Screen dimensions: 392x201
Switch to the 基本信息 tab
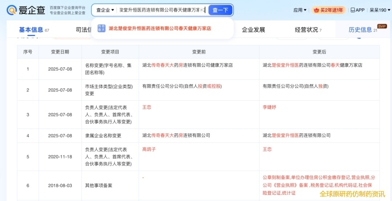click(x=31, y=30)
